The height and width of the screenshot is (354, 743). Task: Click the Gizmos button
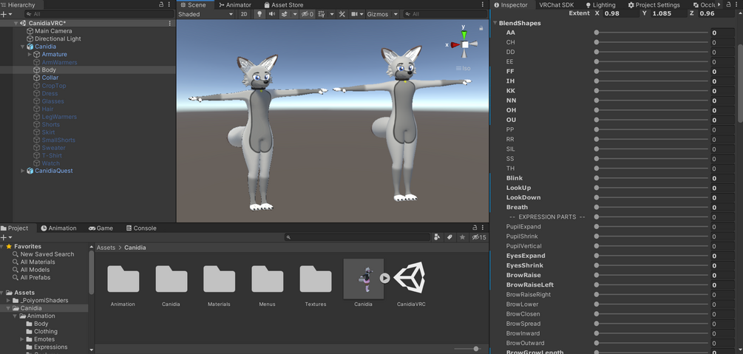(x=377, y=14)
